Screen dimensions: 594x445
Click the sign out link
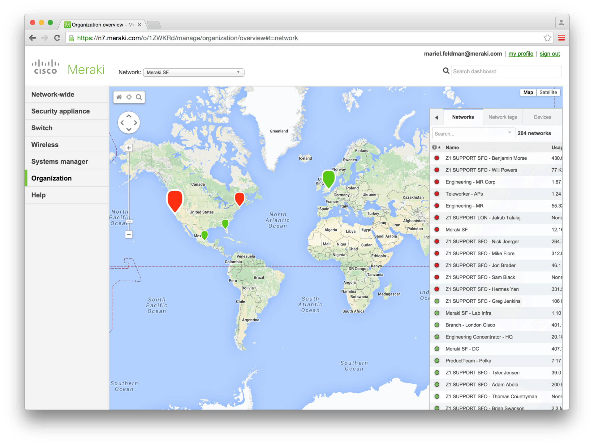coord(550,54)
